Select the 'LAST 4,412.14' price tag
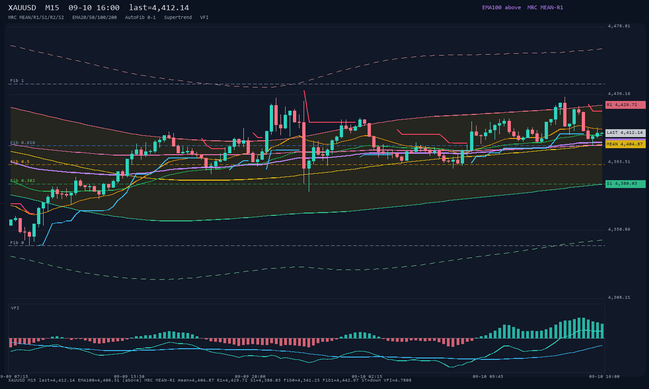Image resolution: width=649 pixels, height=389 pixels. 625,132
